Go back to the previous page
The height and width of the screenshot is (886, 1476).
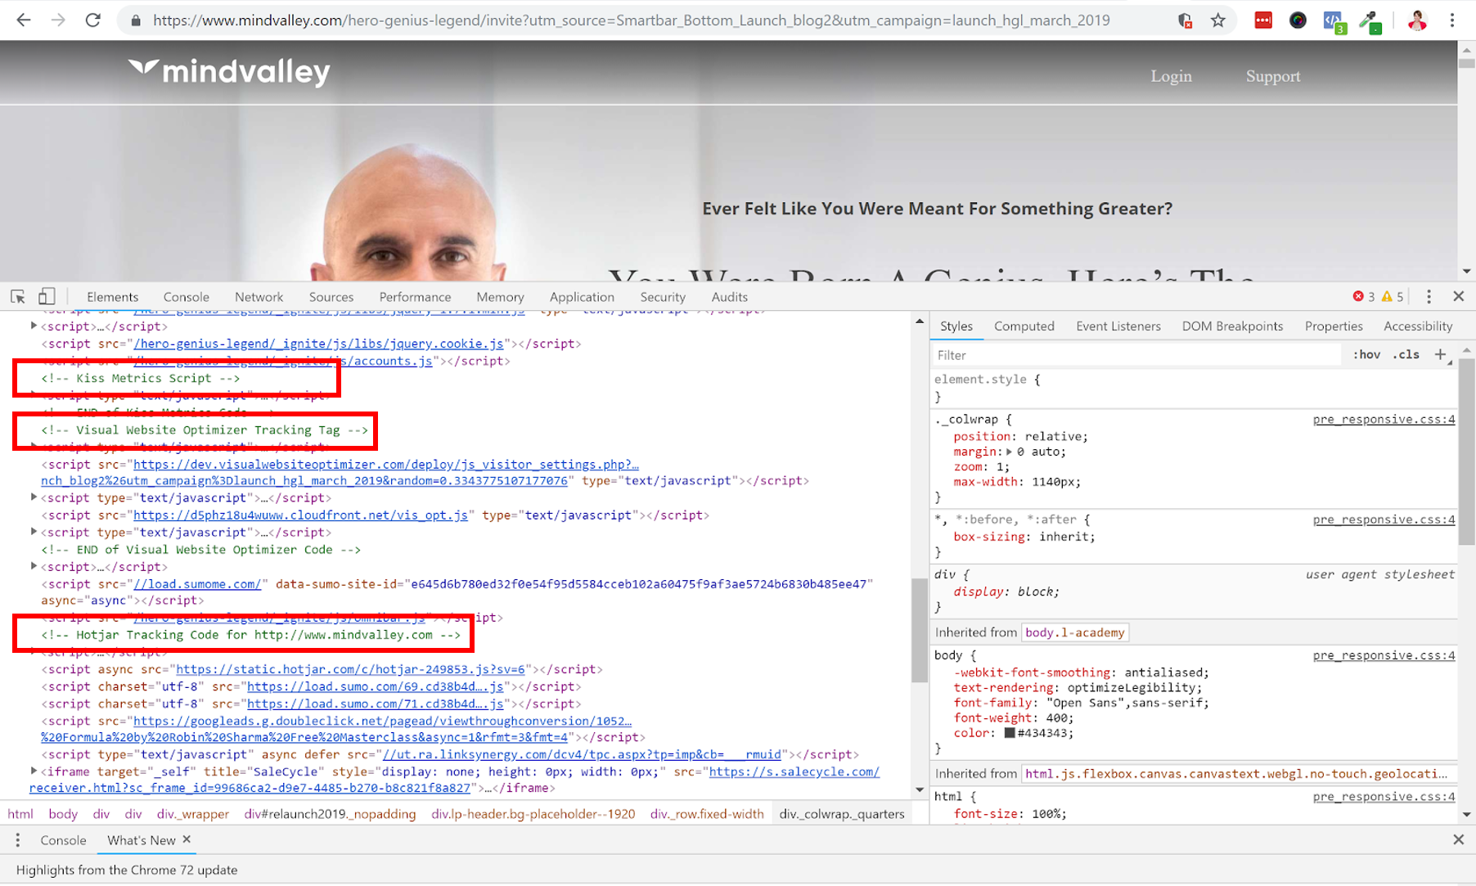pyautogui.click(x=24, y=20)
